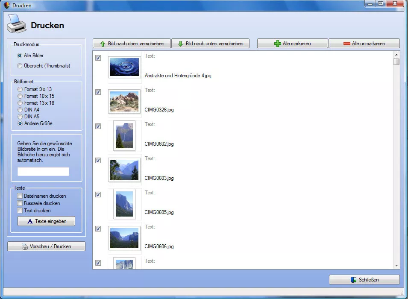This screenshot has width=408, height=299.
Task: Move image up with Bild nach oben verschieben
Action: tap(132, 44)
